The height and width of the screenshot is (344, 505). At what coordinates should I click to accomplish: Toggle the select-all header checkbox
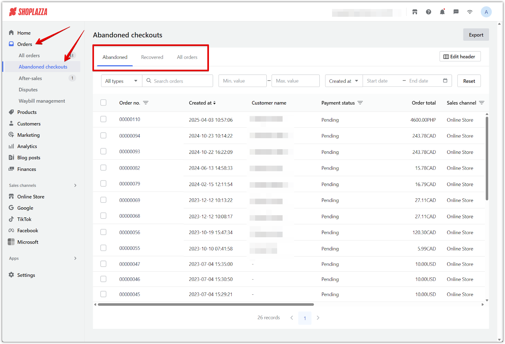tap(103, 102)
